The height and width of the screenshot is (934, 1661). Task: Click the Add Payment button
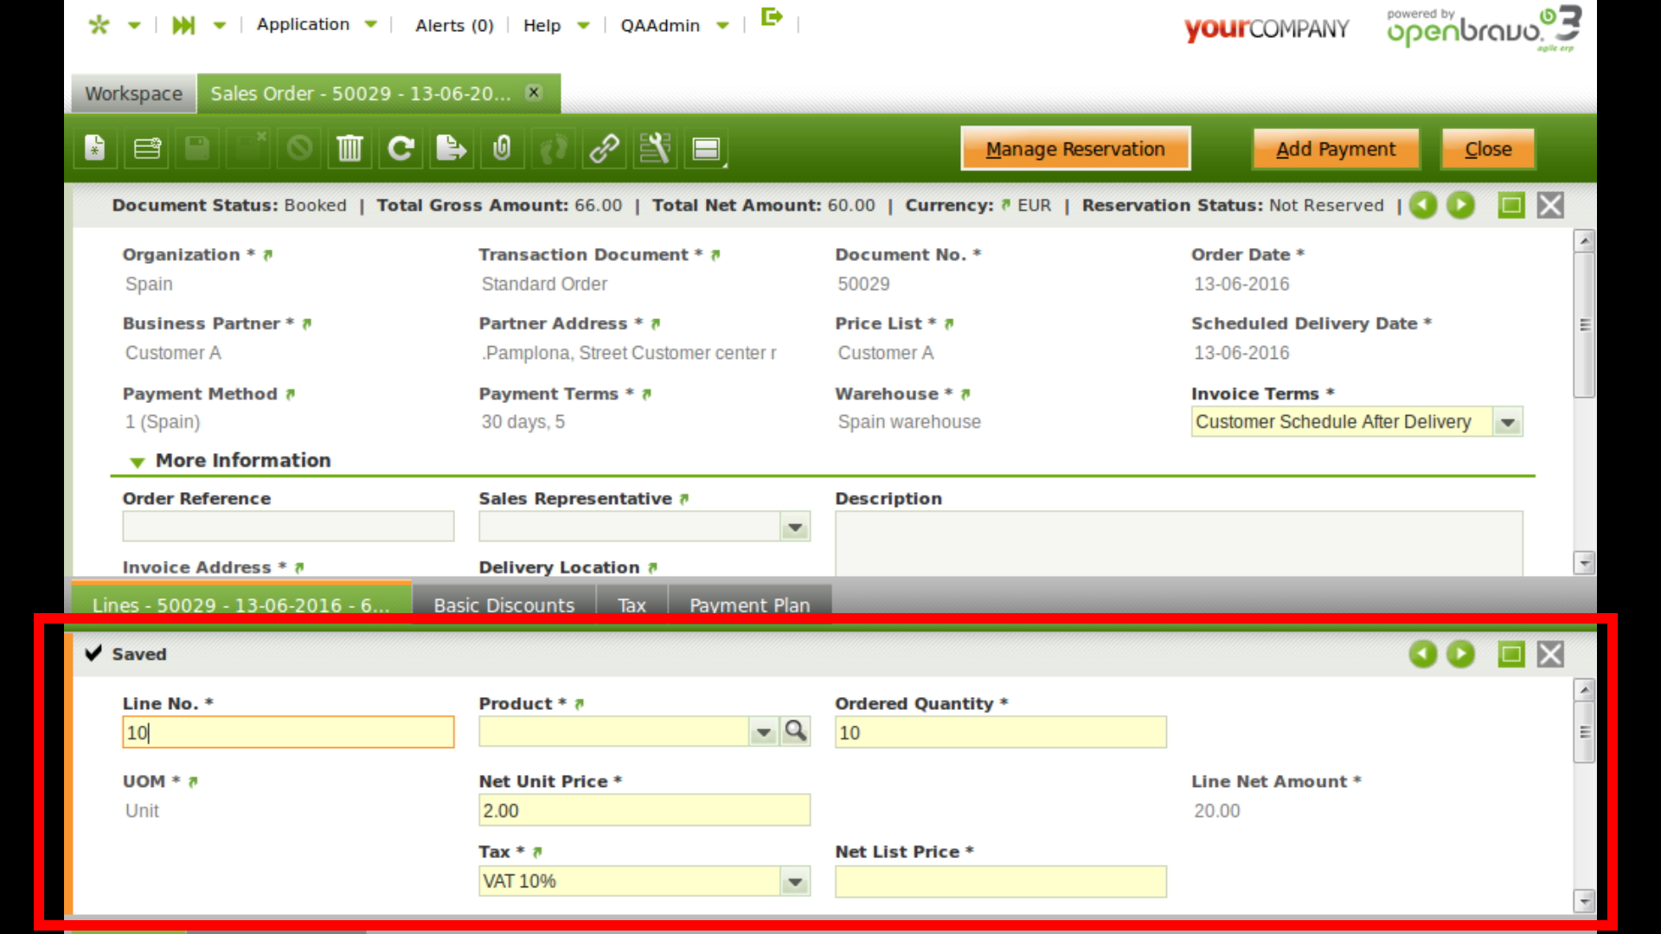point(1335,149)
